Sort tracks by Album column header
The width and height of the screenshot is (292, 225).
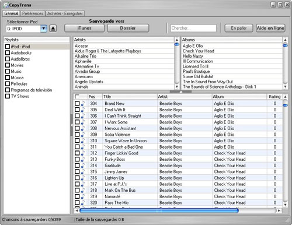239,97
